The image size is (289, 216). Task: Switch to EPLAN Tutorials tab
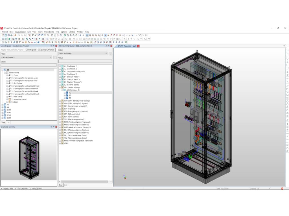click(124, 46)
